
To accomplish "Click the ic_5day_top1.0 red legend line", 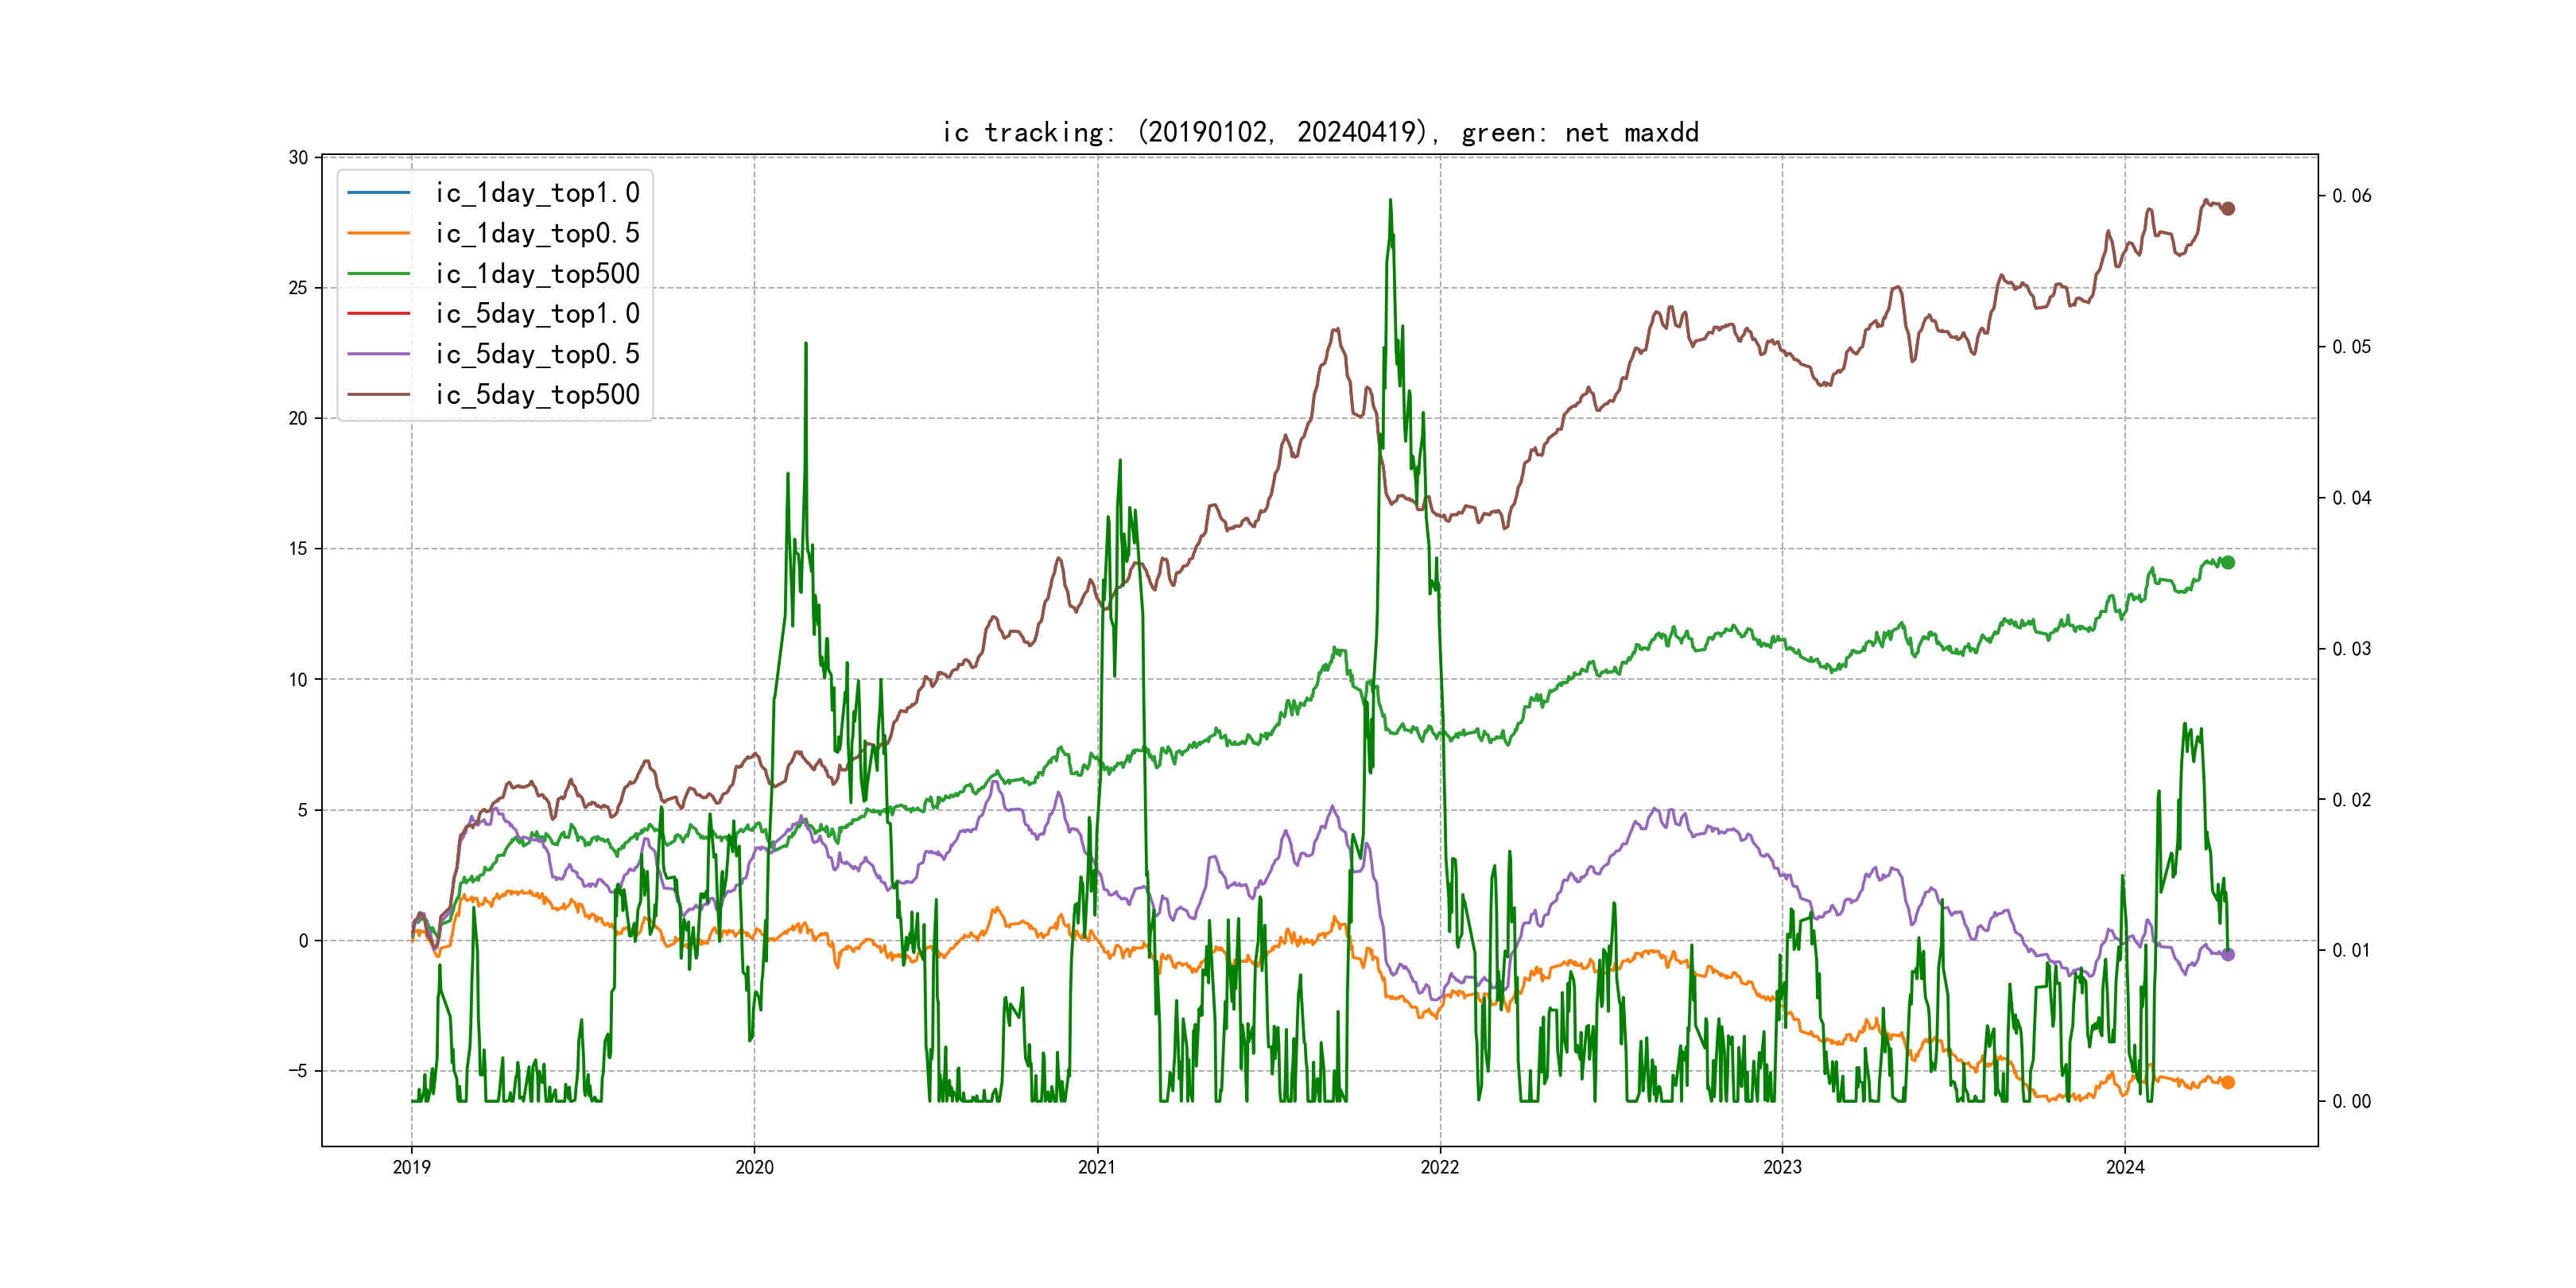I will pos(378,313).
